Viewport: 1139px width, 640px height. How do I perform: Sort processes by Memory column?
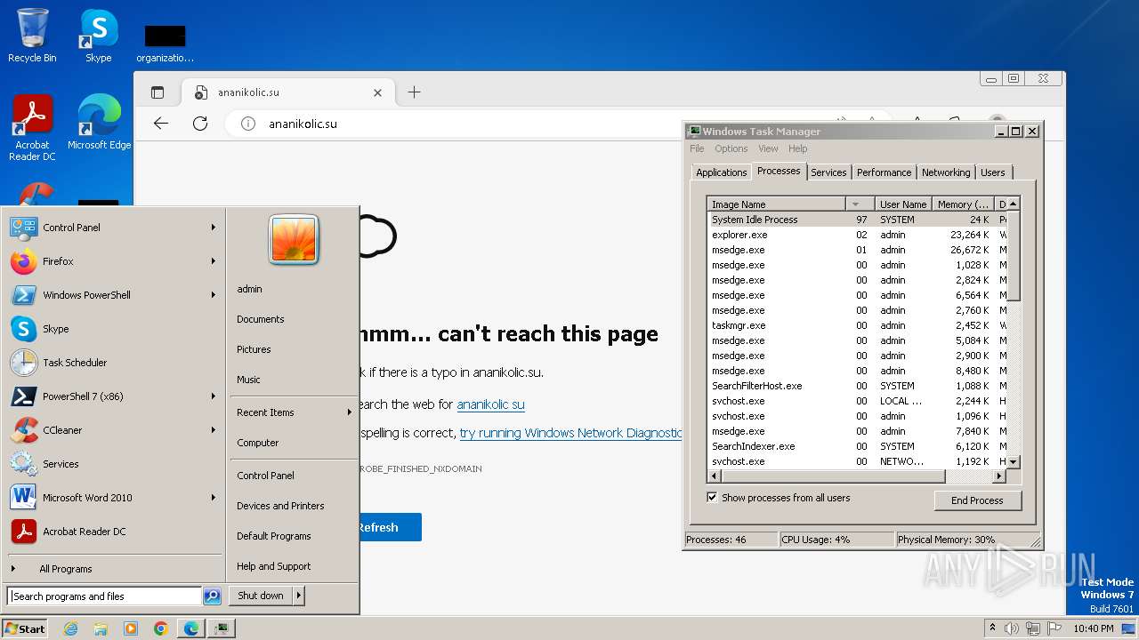[x=963, y=204]
